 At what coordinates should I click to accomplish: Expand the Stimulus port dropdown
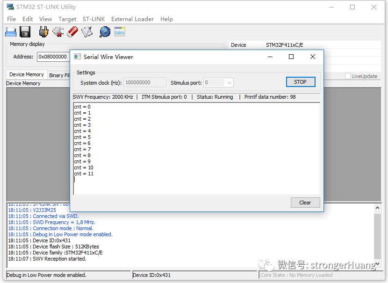click(230, 83)
